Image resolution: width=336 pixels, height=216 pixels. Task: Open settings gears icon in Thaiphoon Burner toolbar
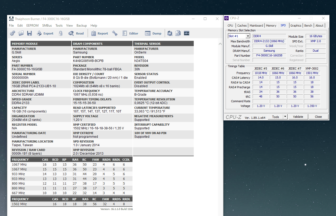[x=12, y=33]
